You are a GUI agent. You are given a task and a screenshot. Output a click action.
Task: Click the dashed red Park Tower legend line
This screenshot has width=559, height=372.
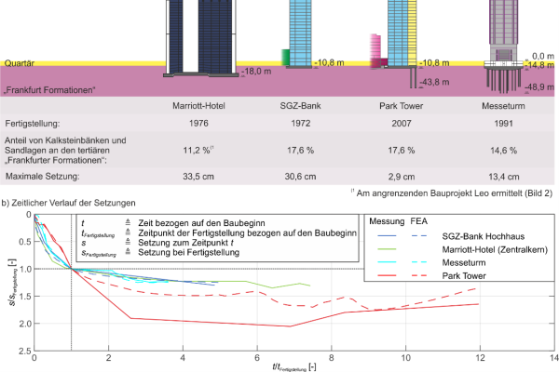[x=419, y=275]
